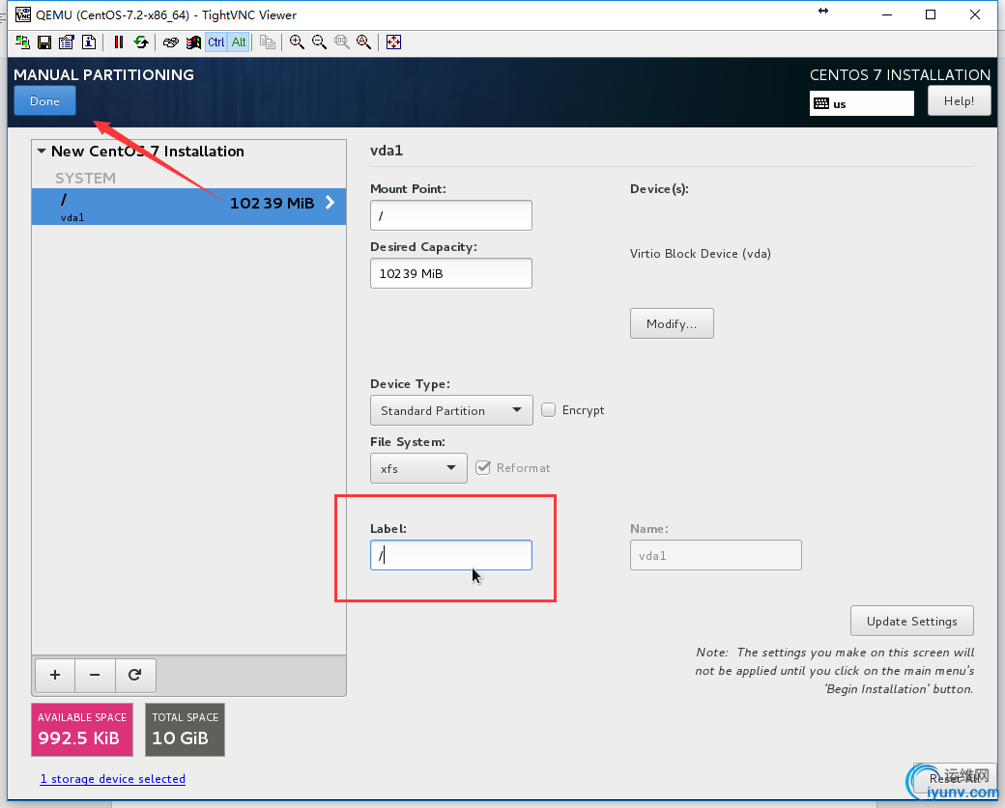Minimize the TightVNC Viewer window

pos(887,14)
